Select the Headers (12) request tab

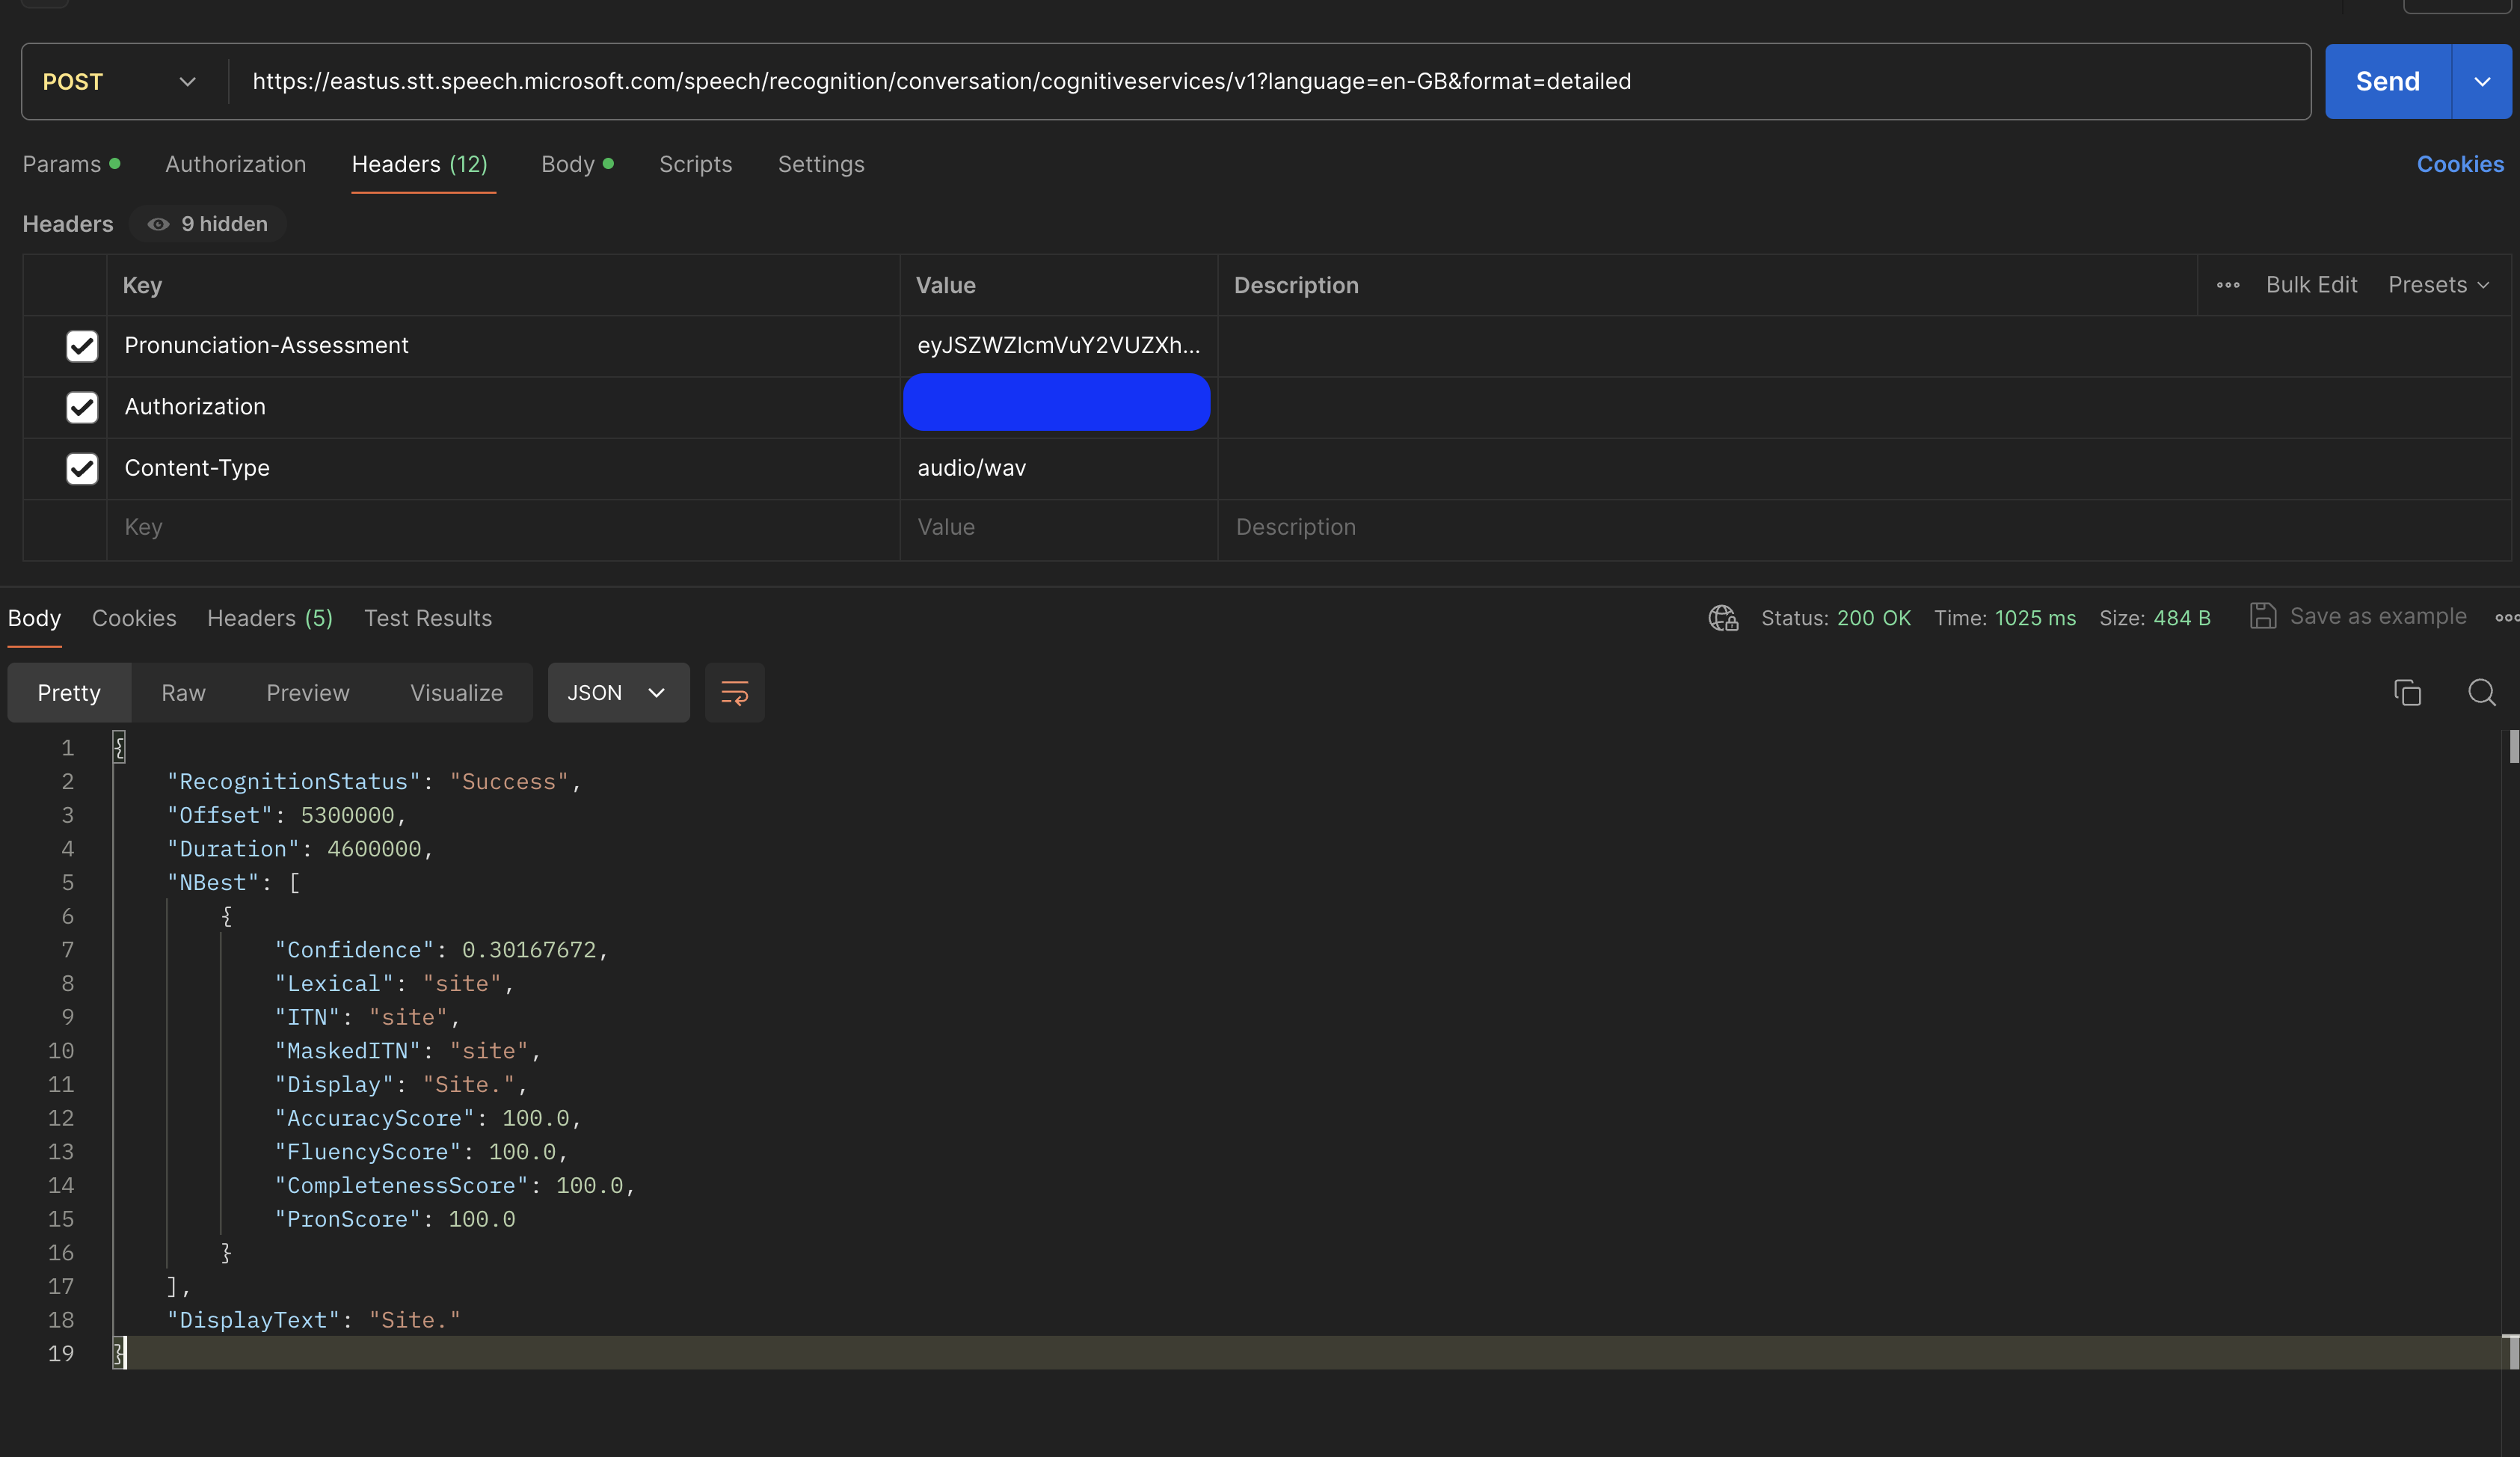pyautogui.click(x=420, y=164)
